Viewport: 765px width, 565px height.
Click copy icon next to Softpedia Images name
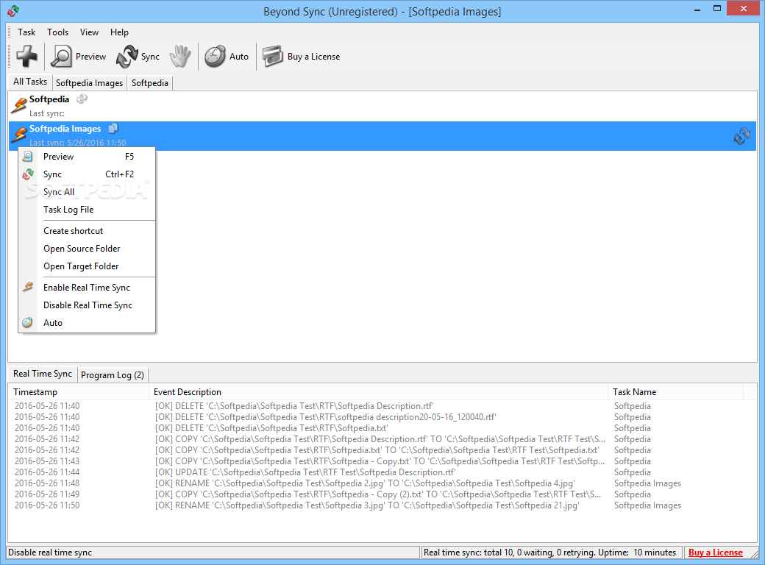[113, 128]
